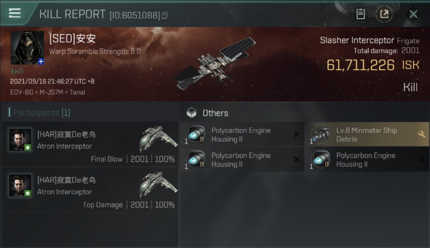View the Slasher Interceptor ship image
The width and height of the screenshot is (430, 248).
[214, 63]
